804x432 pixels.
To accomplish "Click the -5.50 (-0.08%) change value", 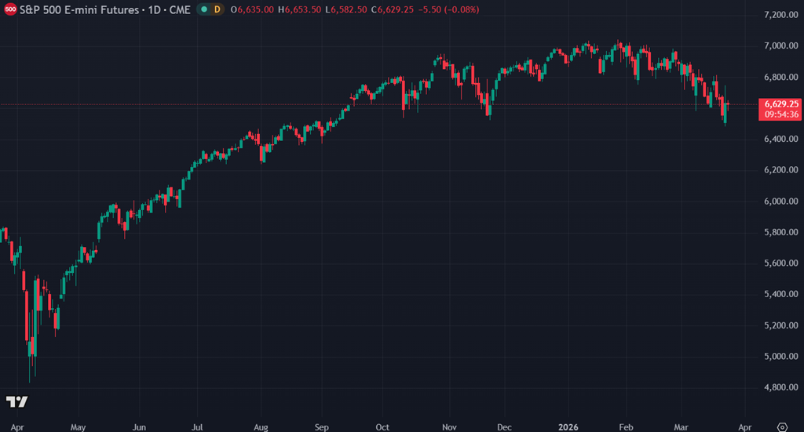I will point(450,9).
